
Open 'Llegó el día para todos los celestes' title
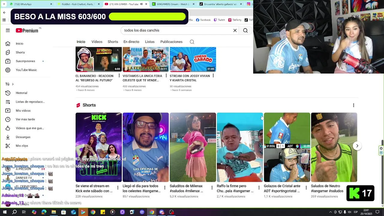(142, 188)
